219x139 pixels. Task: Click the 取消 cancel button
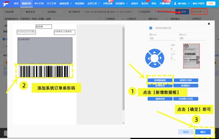click(x=186, y=132)
